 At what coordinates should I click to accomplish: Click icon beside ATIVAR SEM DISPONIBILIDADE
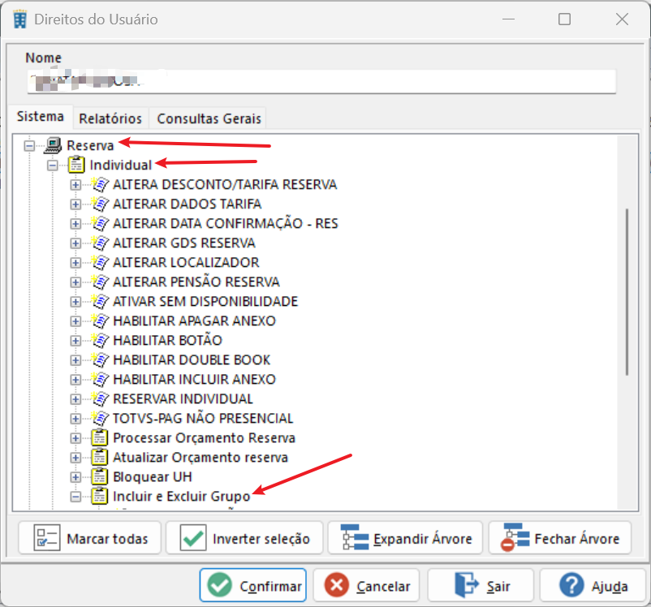pyautogui.click(x=100, y=301)
